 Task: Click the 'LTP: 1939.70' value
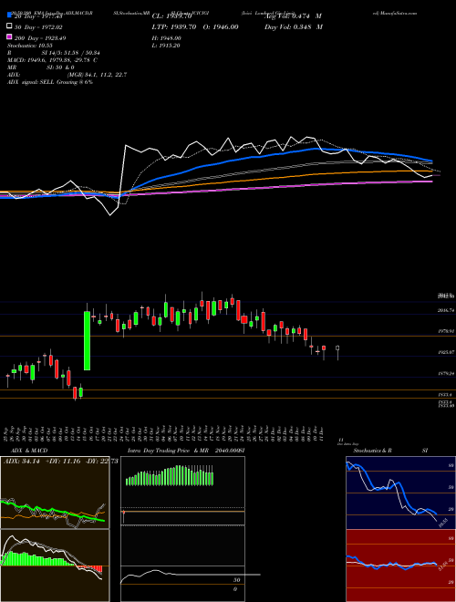coord(173,26)
